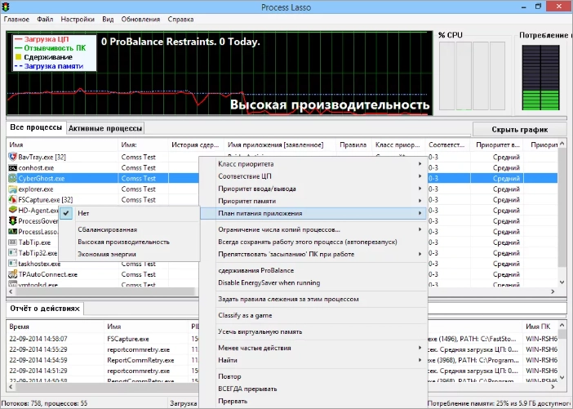Click the CyberGhost.exe process icon
Image resolution: width=573 pixels, height=409 pixels.
pyautogui.click(x=13, y=178)
